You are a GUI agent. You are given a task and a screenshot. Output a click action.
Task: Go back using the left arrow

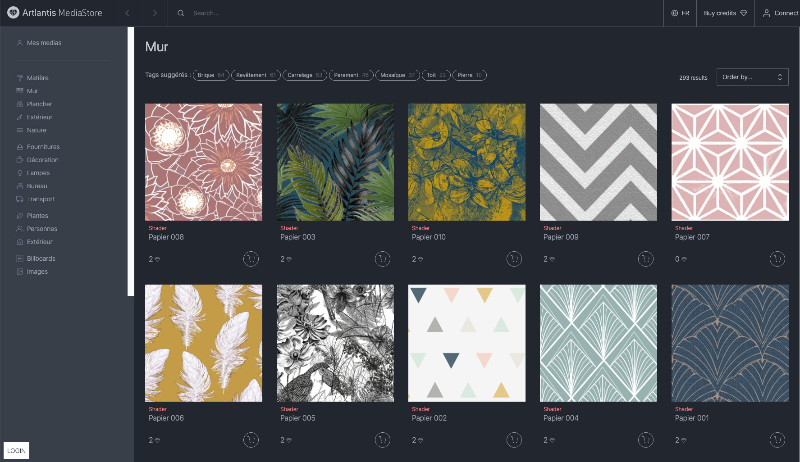pos(127,13)
